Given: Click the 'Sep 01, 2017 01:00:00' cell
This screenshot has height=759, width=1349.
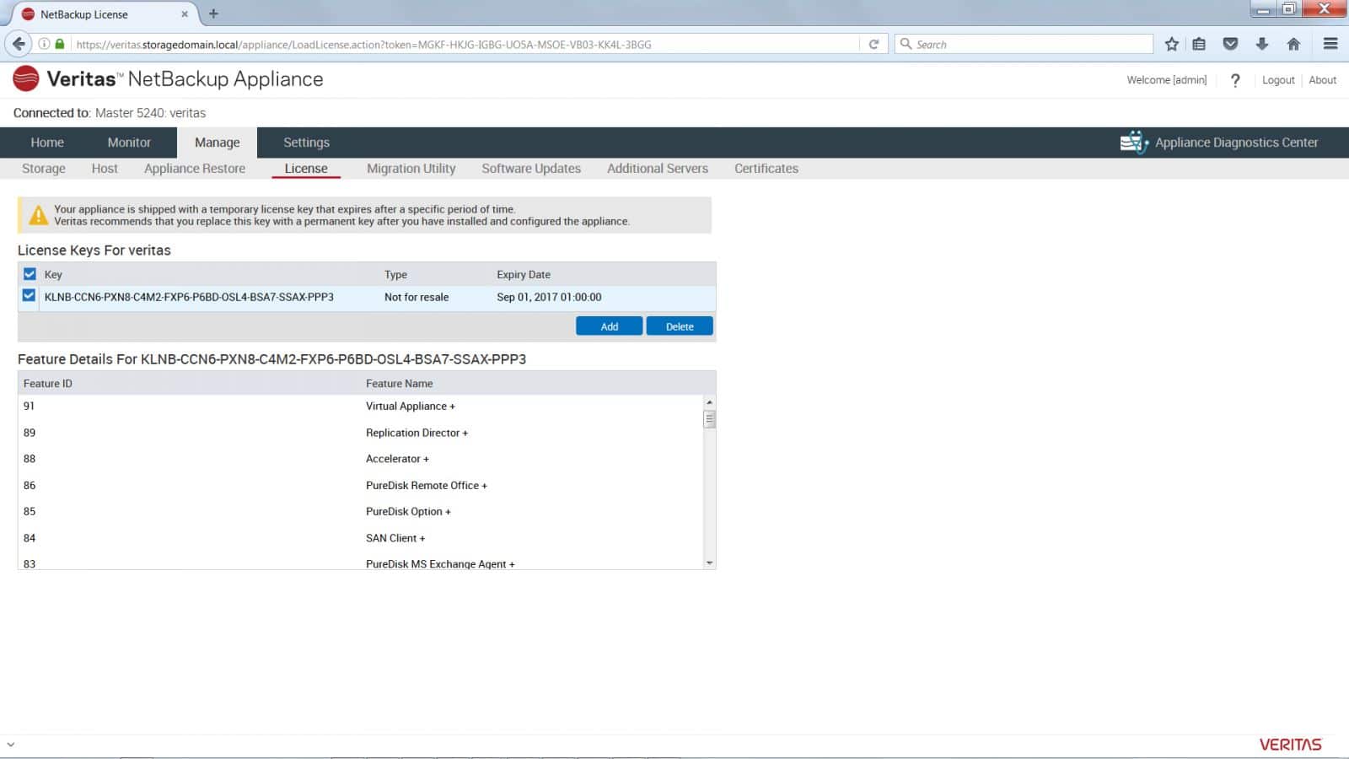Looking at the screenshot, I should click(549, 297).
